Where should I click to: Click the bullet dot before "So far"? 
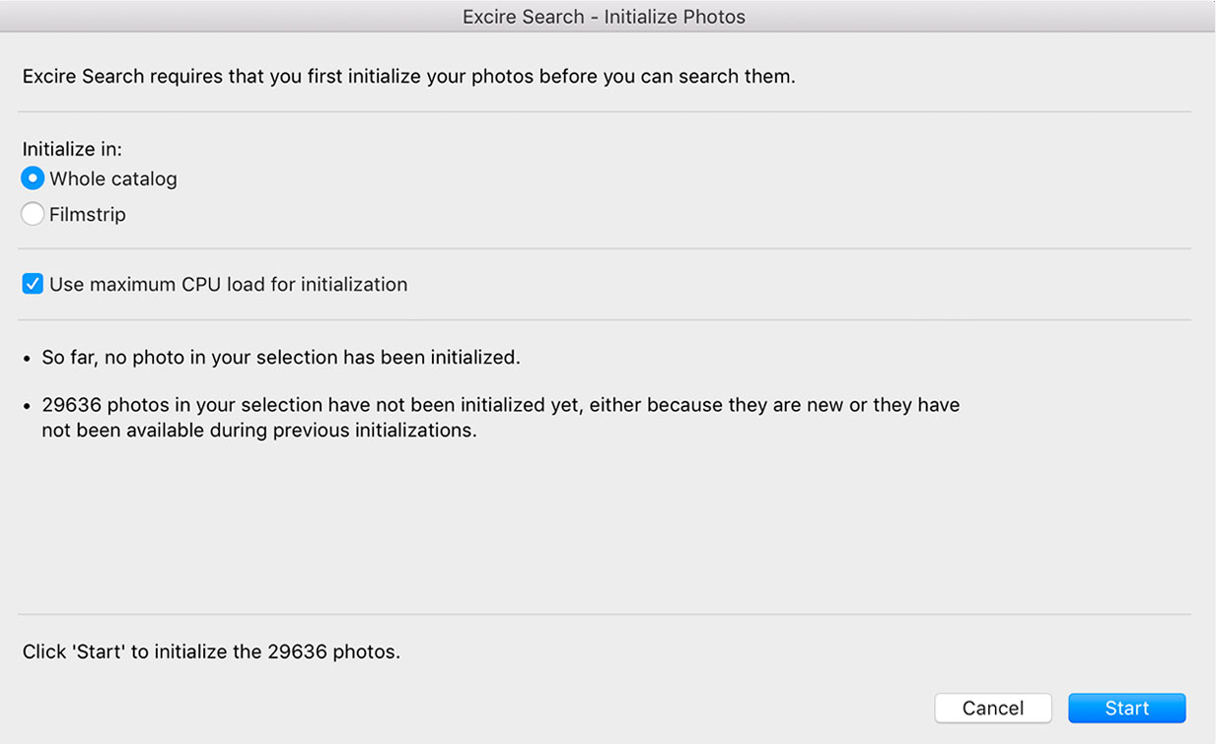point(28,359)
